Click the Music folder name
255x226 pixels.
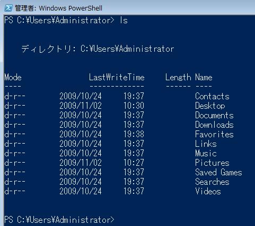[x=206, y=153]
